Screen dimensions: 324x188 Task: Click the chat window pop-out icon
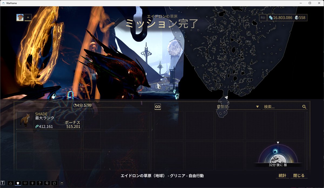[61, 183]
